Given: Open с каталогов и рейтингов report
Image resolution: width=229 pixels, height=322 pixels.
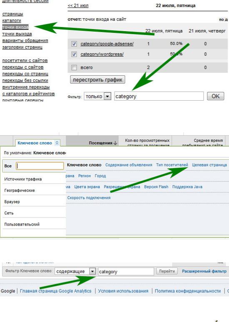Looking at the screenshot, I should click(28, 94).
